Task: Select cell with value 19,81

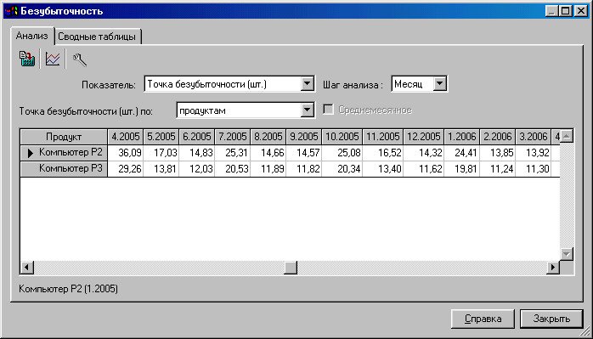Action: (x=462, y=169)
